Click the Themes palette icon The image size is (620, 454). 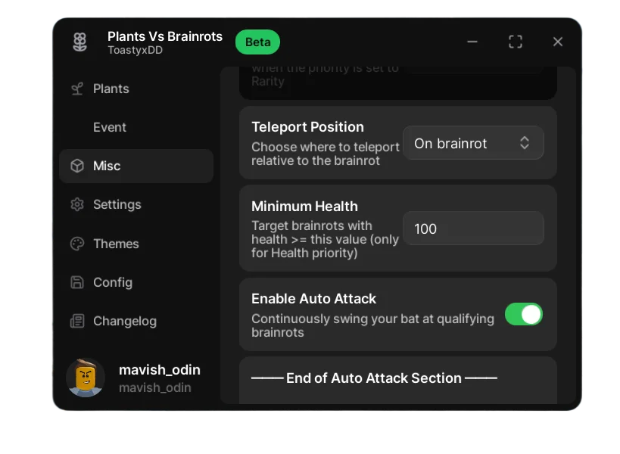(x=77, y=244)
